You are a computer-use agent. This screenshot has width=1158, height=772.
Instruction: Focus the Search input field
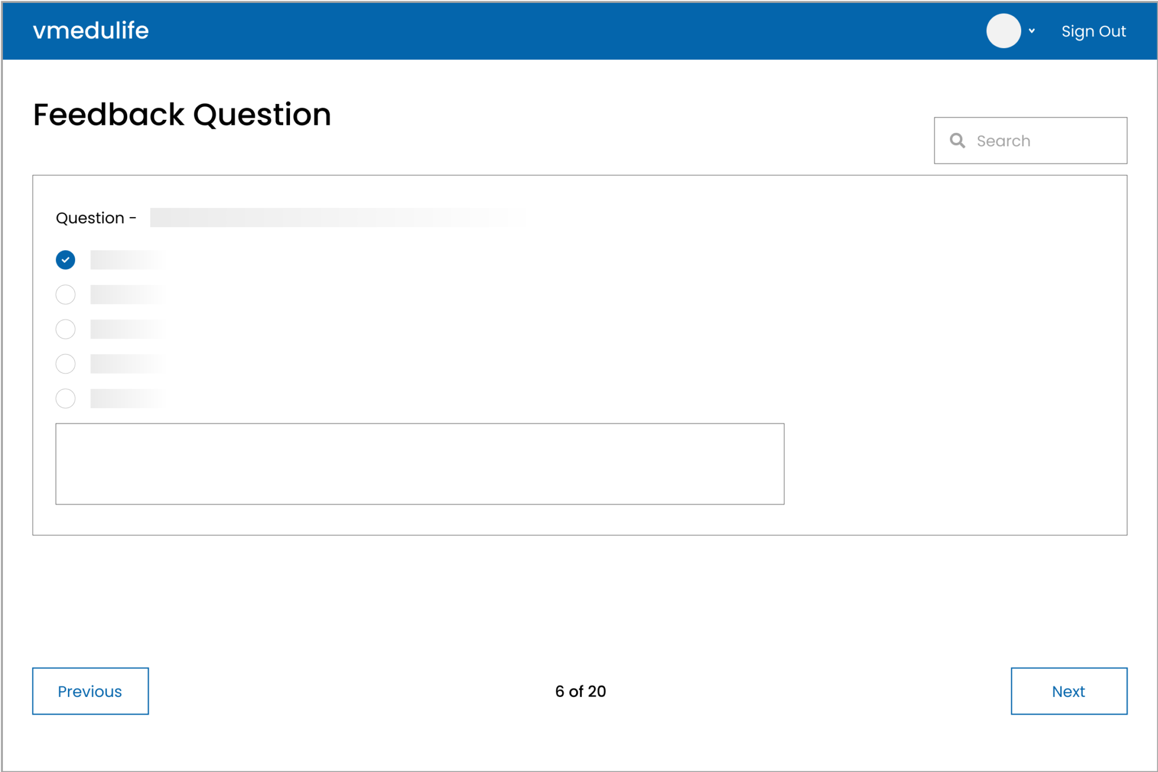(1030, 141)
